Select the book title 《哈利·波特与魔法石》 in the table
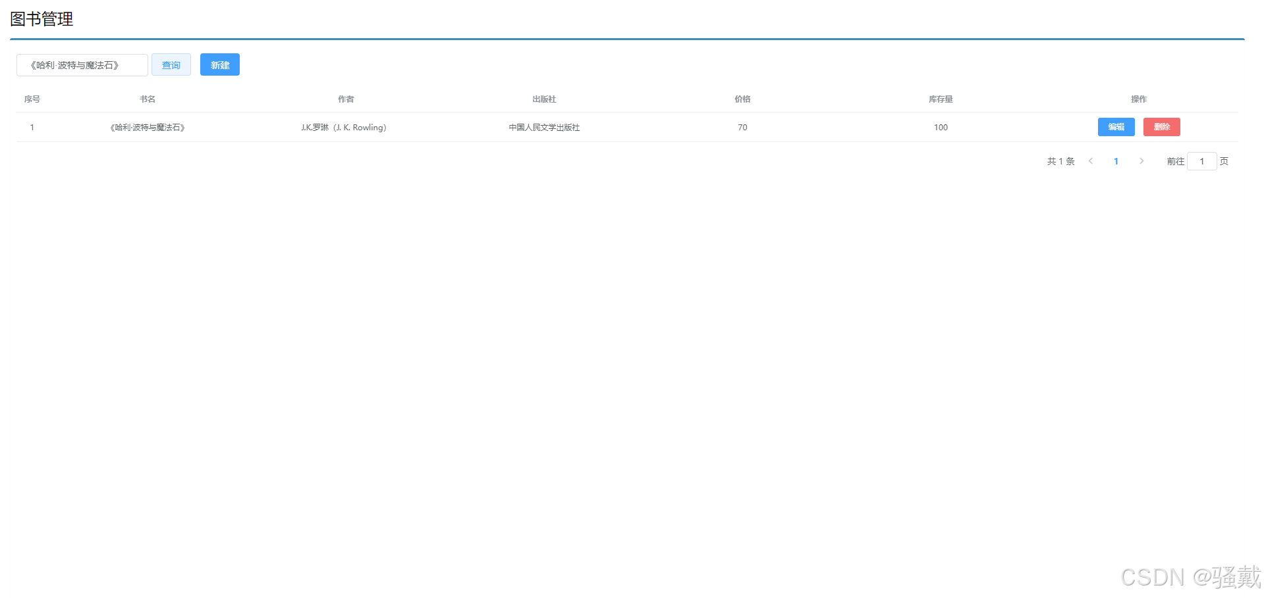 pos(148,127)
